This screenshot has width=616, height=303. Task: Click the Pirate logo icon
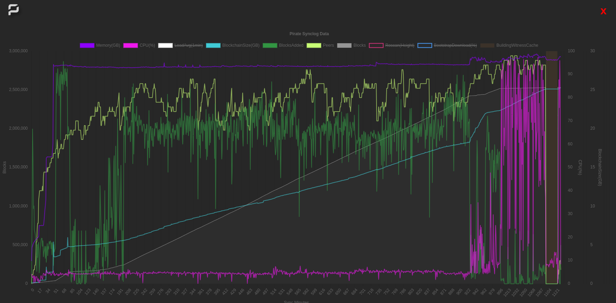click(14, 10)
